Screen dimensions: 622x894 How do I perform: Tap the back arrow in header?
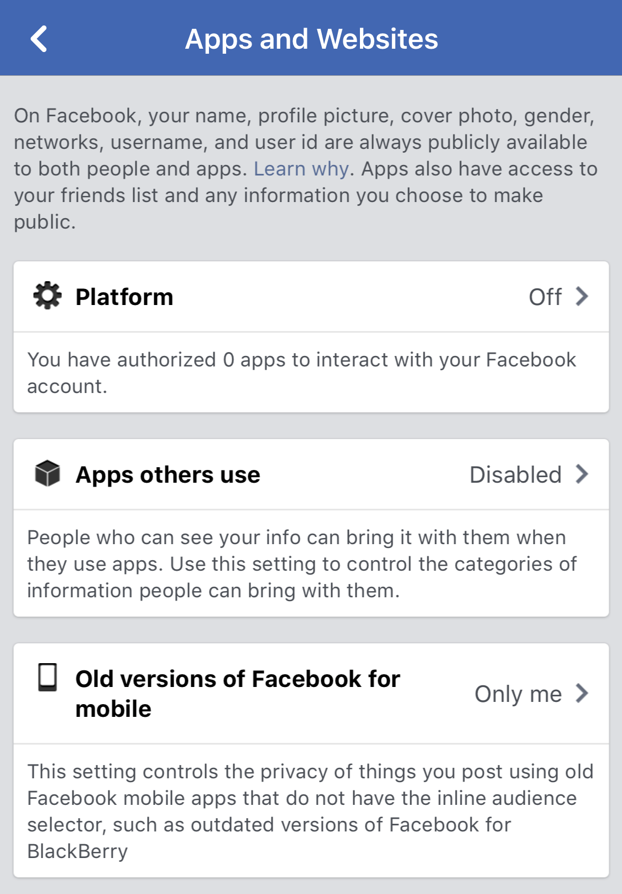[39, 39]
